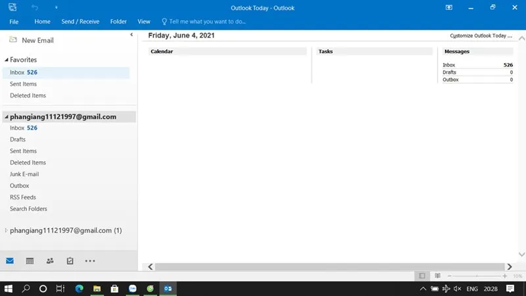This screenshot has height=296, width=526.
Task: Click the vertical scrollbar down arrow
Action: pos(521,255)
